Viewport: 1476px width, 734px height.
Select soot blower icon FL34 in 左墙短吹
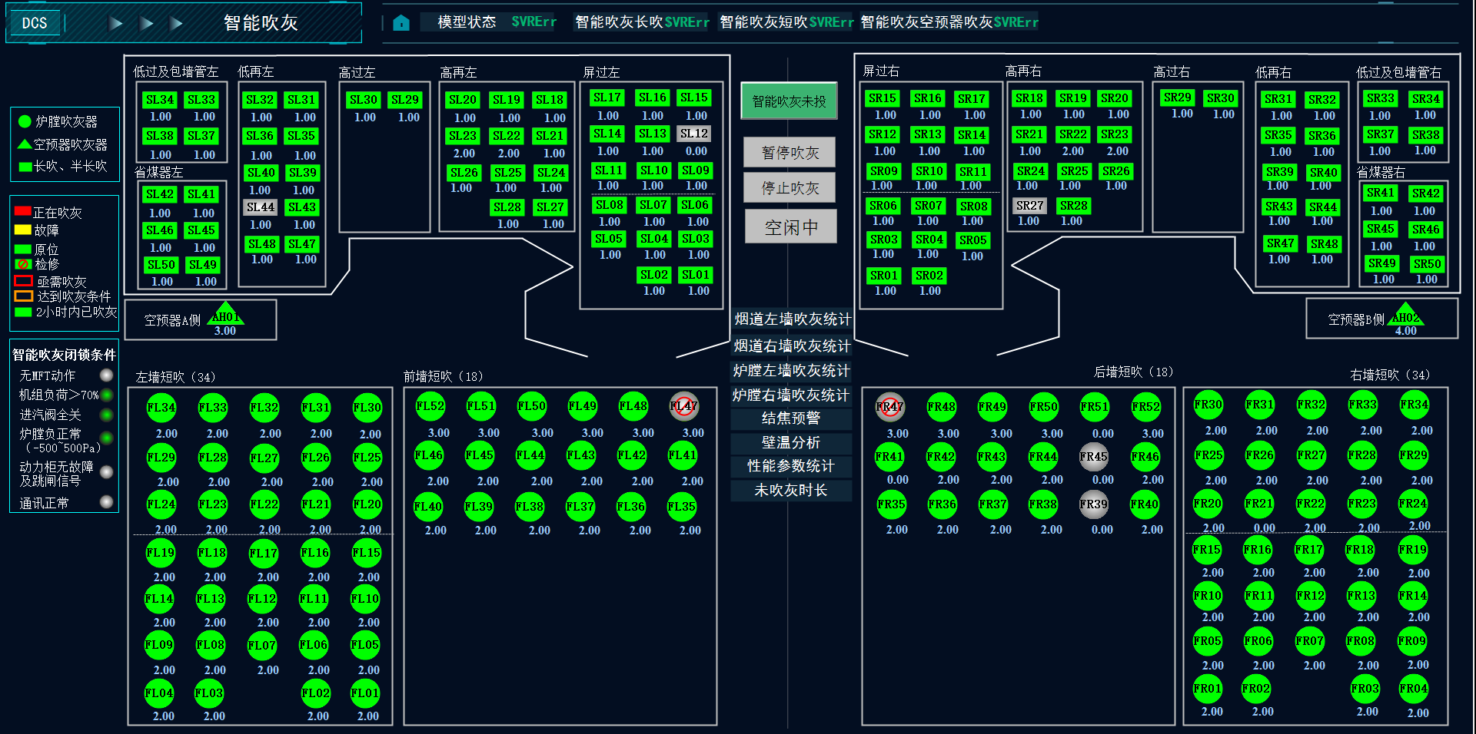click(160, 408)
